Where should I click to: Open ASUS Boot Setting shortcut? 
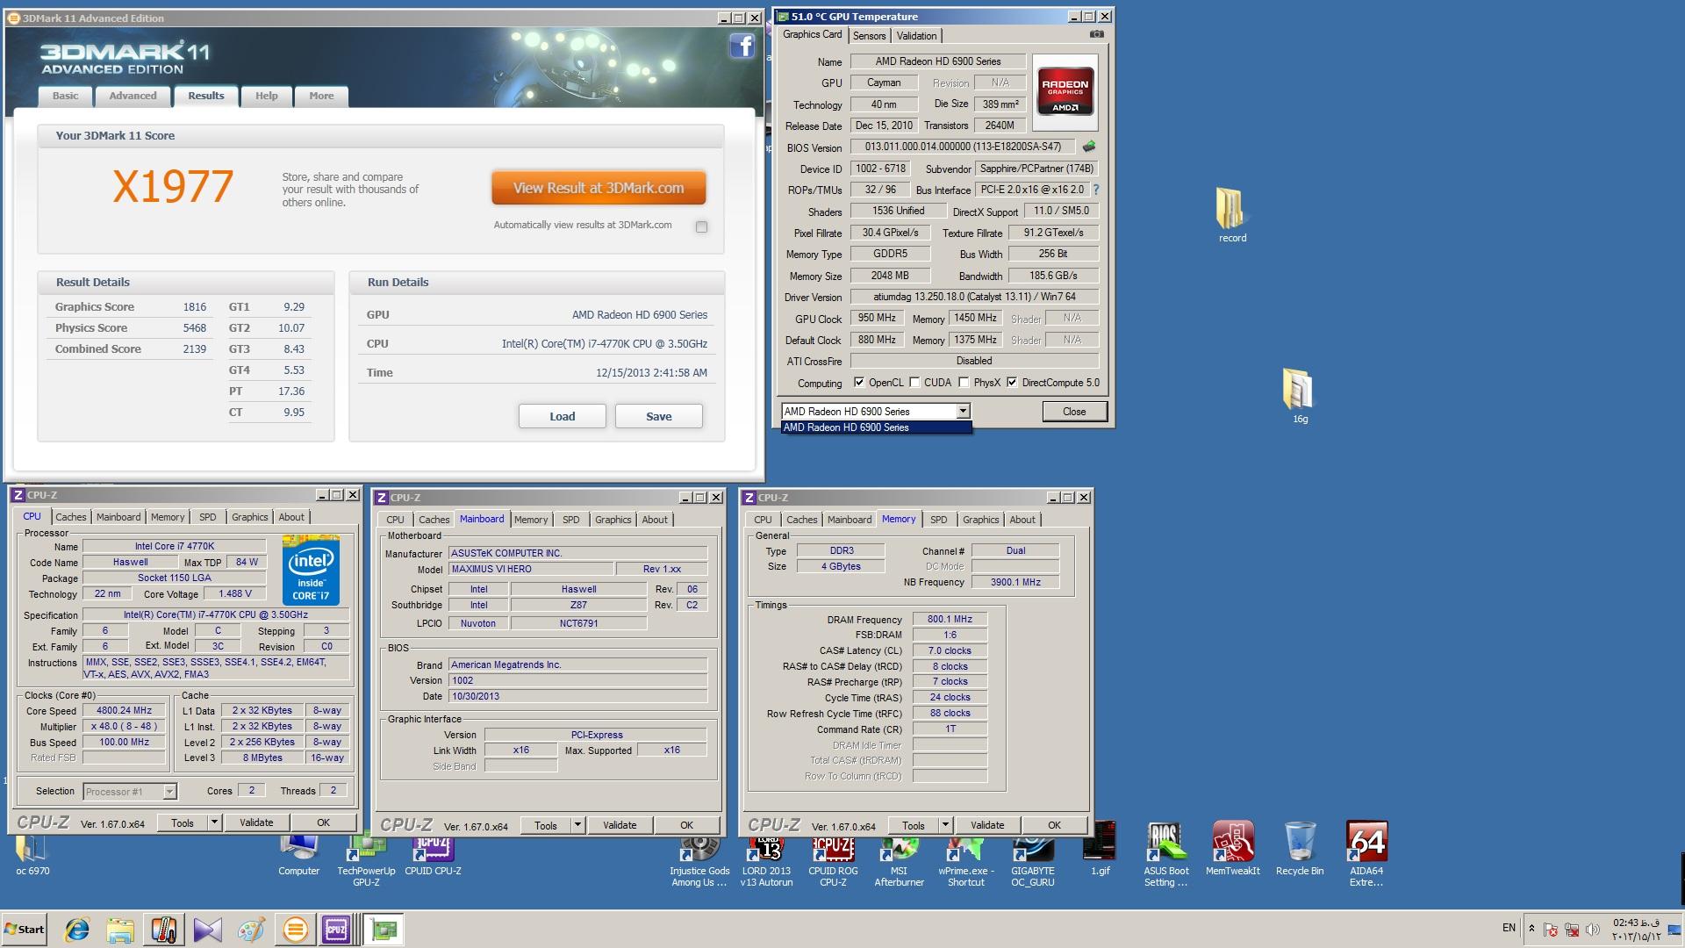pos(1166,853)
